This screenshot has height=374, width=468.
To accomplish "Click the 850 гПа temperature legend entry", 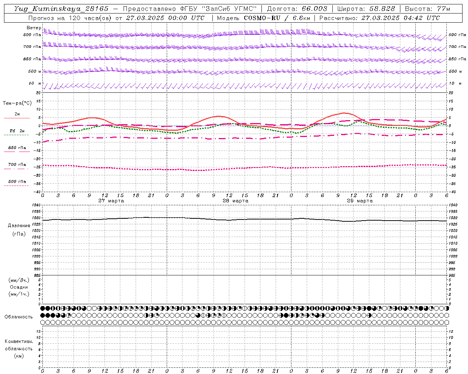I will coord(17,148).
